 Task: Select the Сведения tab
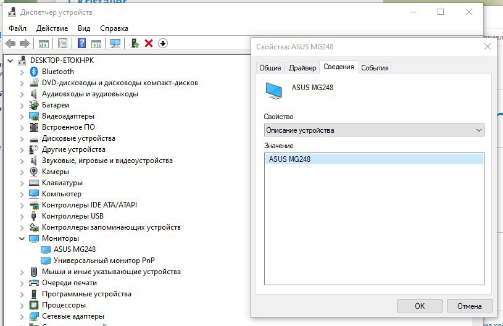tap(339, 67)
